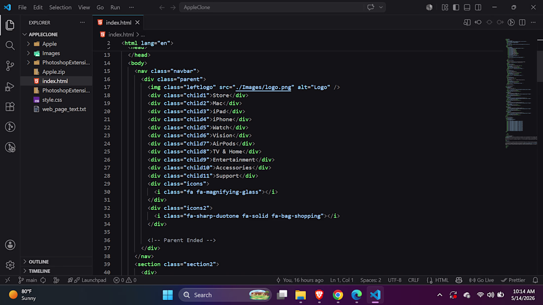The width and height of the screenshot is (543, 305).
Task: Open the Edit menu
Action: pyautogui.click(x=38, y=7)
